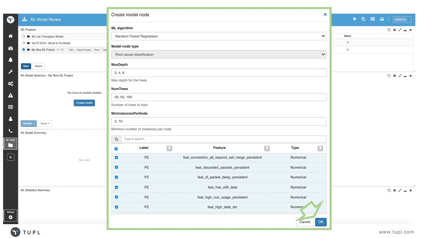Click the Type to search field
Viewport: 423px width, 238px height.
coord(224,139)
